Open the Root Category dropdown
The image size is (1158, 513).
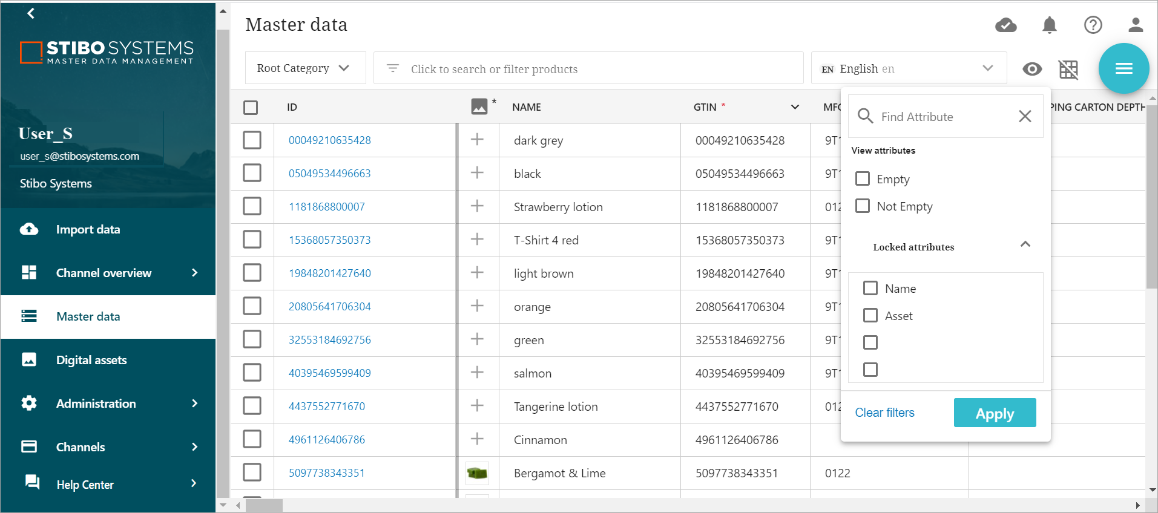click(304, 68)
